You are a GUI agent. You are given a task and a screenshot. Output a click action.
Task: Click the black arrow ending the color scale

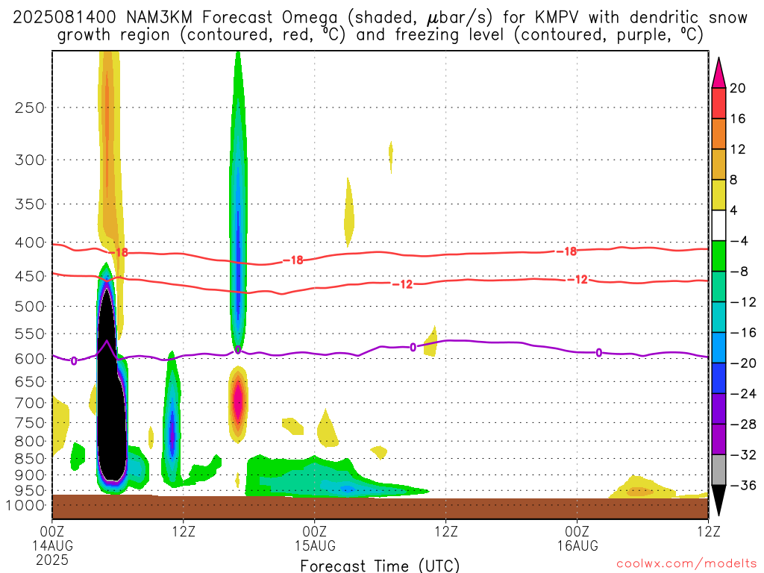(x=718, y=499)
